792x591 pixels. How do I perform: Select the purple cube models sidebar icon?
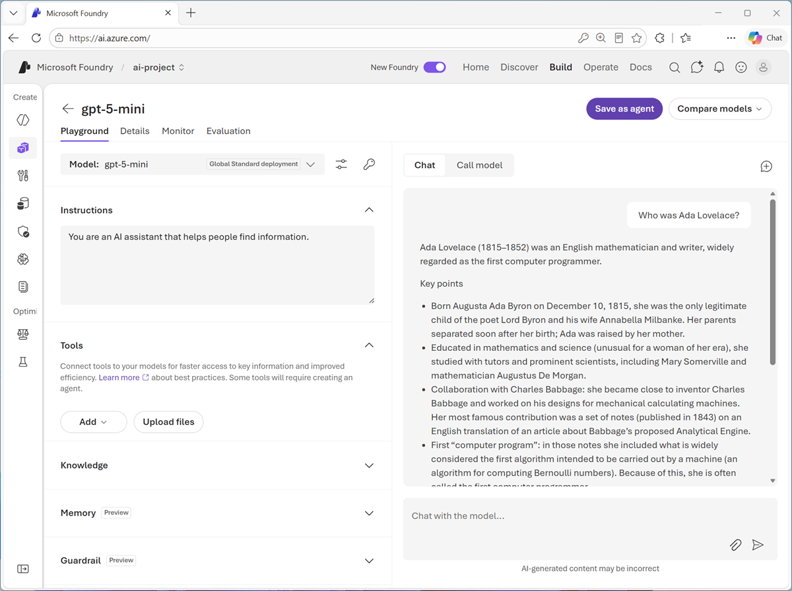(23, 148)
